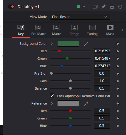Show more tabs with right chevron
This screenshot has width=126, height=135.
pyautogui.click(x=123, y=30)
